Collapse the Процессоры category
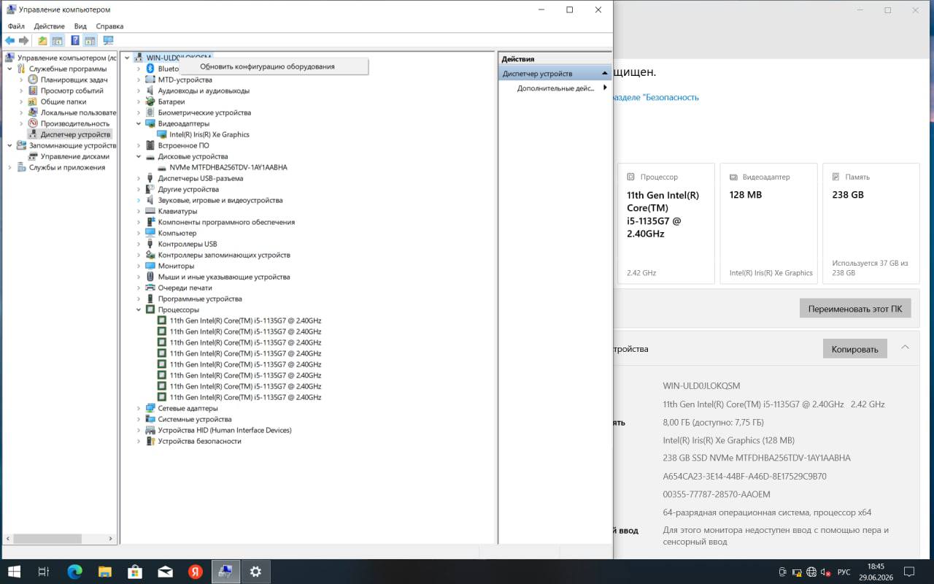The height and width of the screenshot is (584, 934). [139, 310]
